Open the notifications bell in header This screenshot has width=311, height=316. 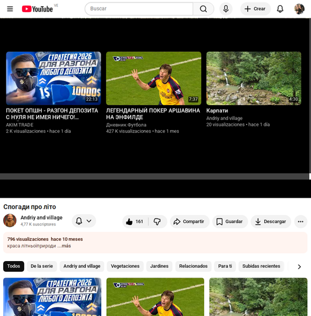(280, 9)
